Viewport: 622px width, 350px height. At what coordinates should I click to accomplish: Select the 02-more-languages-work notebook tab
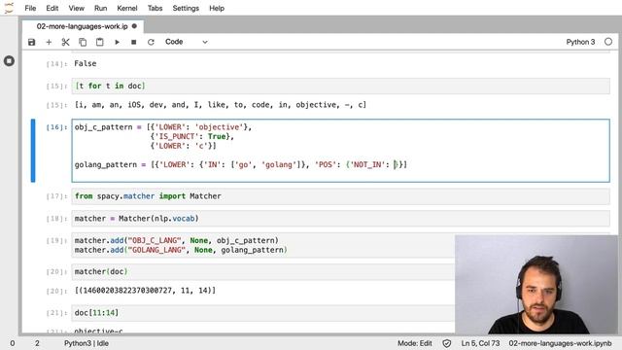pyautogui.click(x=82, y=26)
